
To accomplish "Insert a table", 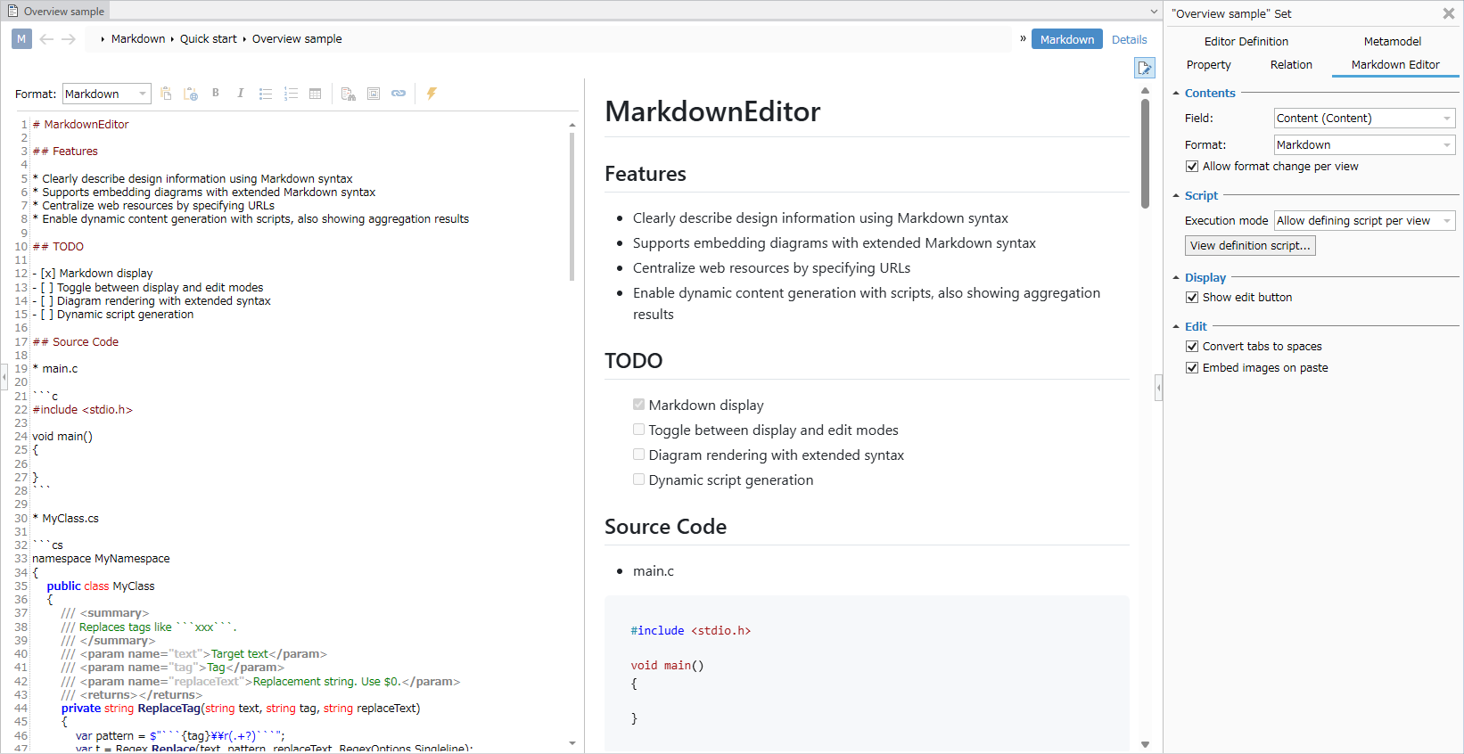I will (316, 94).
